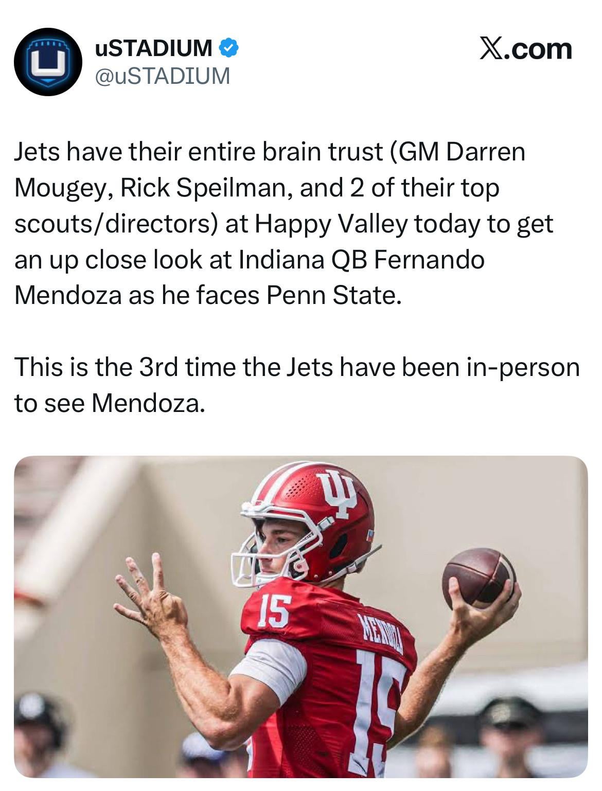
Task: Click the name Fernando in the tweet text
Action: tap(429, 260)
